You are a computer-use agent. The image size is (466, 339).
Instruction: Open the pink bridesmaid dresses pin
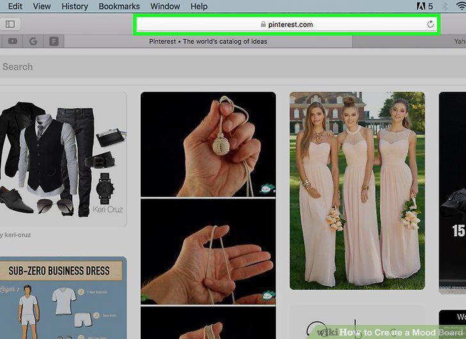[x=357, y=190]
